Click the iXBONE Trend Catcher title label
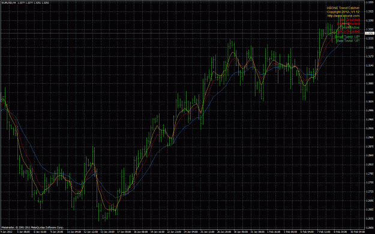This screenshot has width=375, height=234. pyautogui.click(x=343, y=8)
